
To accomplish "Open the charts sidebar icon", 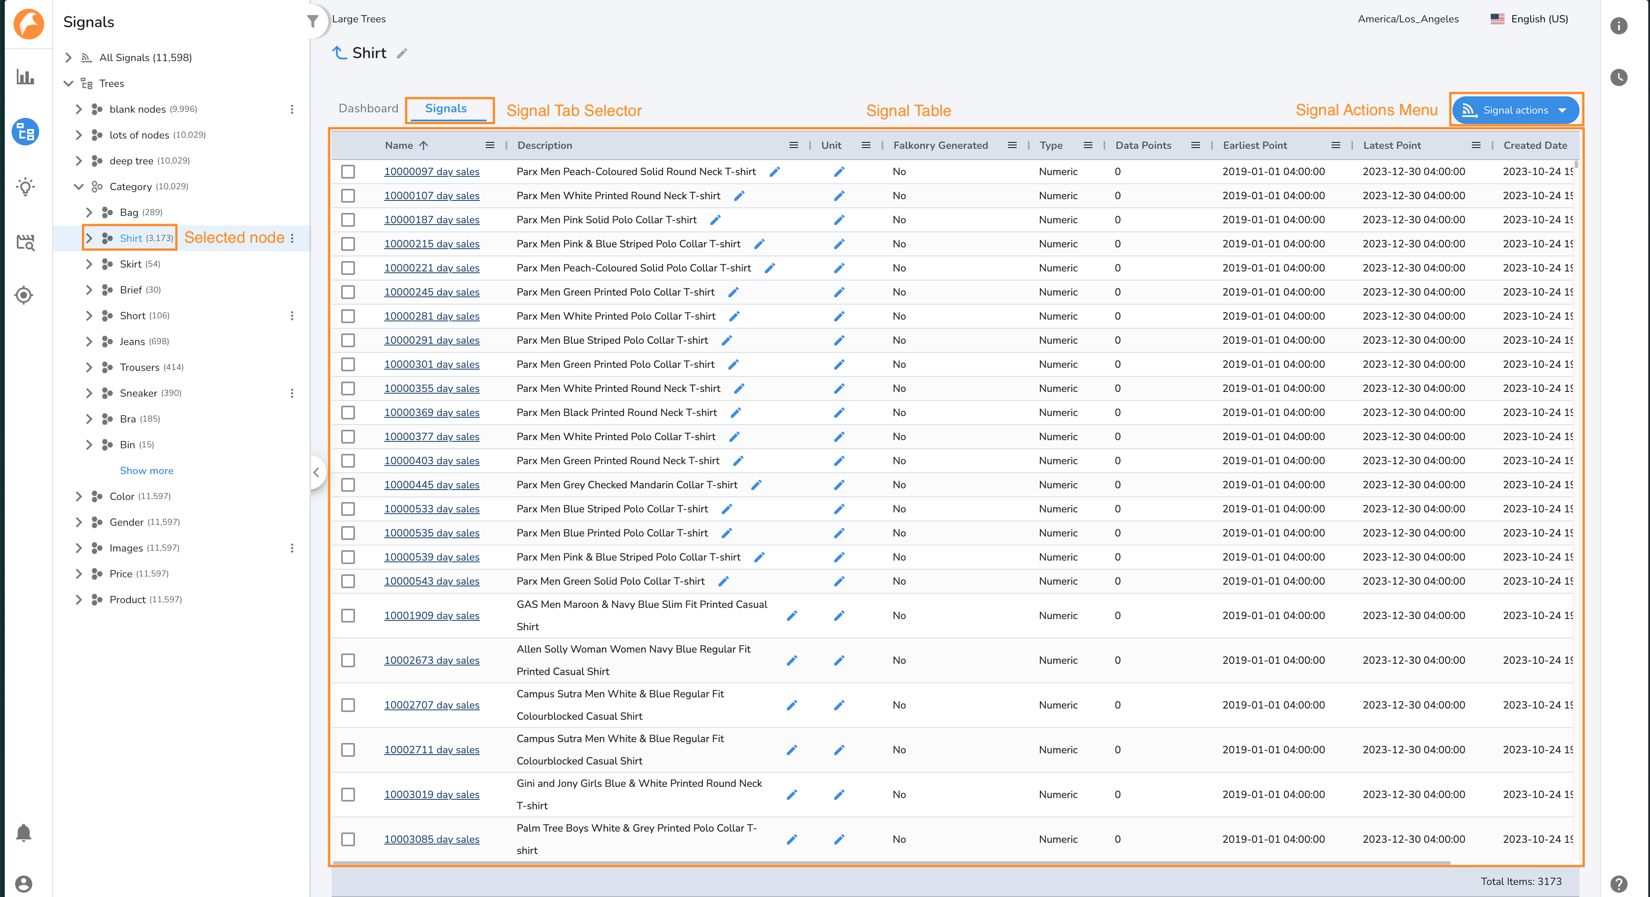I will pyautogui.click(x=25, y=77).
